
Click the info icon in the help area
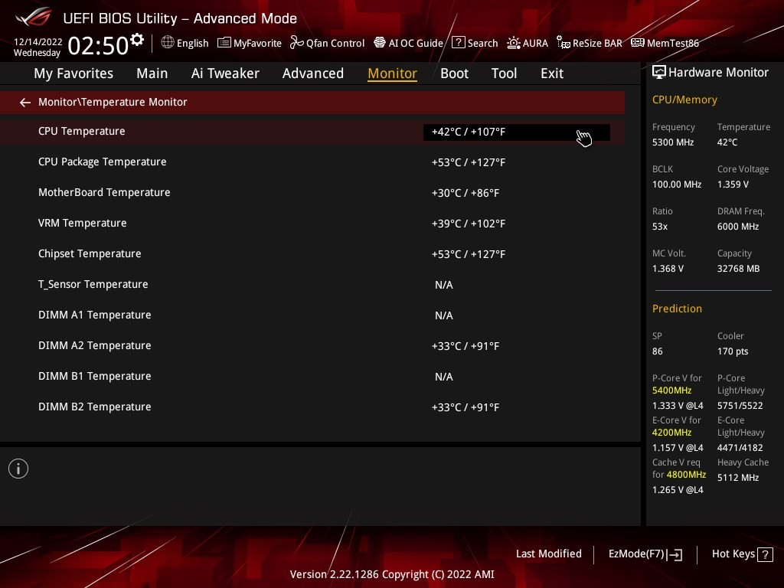tap(18, 469)
